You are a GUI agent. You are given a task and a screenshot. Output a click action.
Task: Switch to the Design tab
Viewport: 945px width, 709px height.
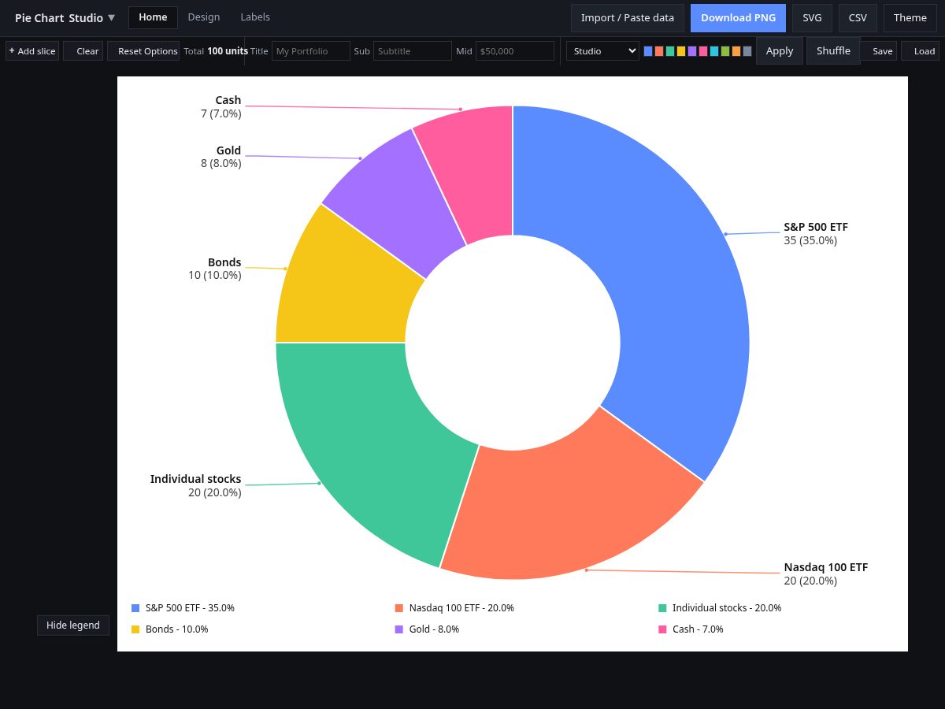coord(204,17)
